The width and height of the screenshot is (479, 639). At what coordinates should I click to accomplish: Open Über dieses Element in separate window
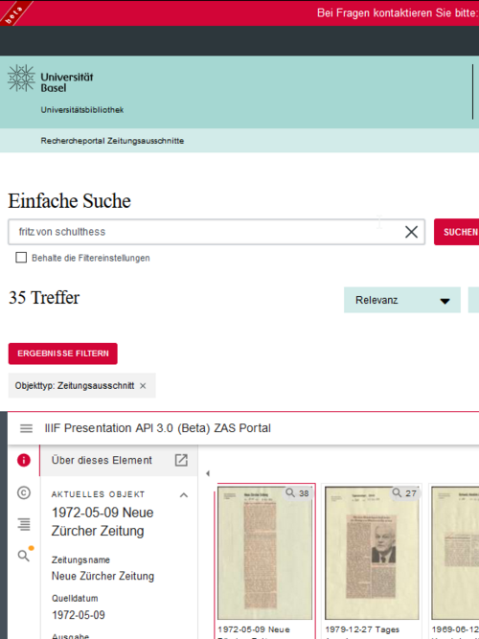coord(181,460)
